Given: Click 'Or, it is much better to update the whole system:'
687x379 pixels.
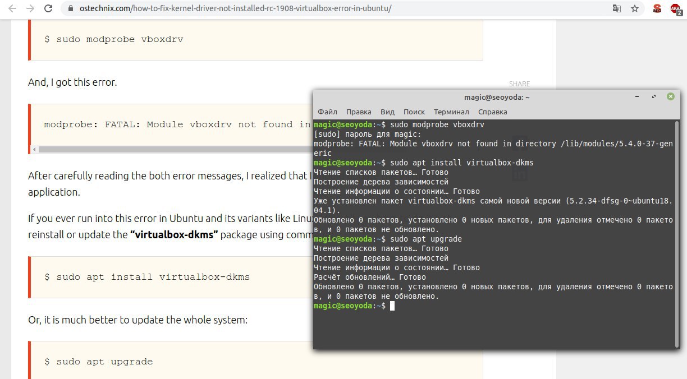Looking at the screenshot, I should coord(138,320).
